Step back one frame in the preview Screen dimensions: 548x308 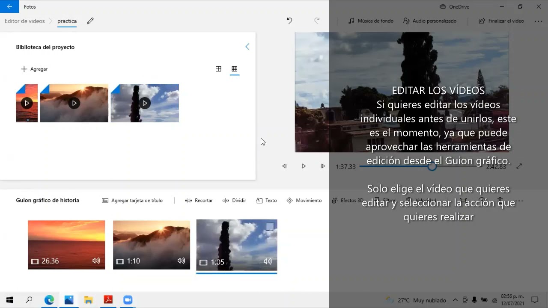pyautogui.click(x=284, y=166)
